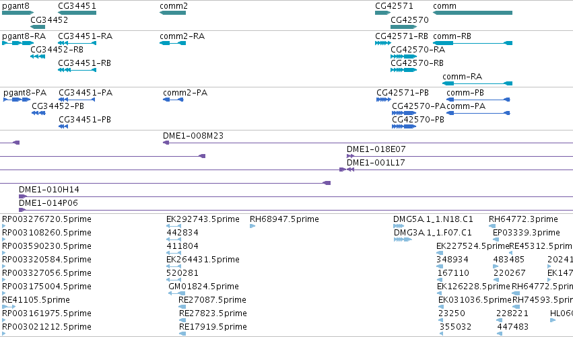Select the RE17919.5prime EST

pyautogui.click(x=213, y=327)
